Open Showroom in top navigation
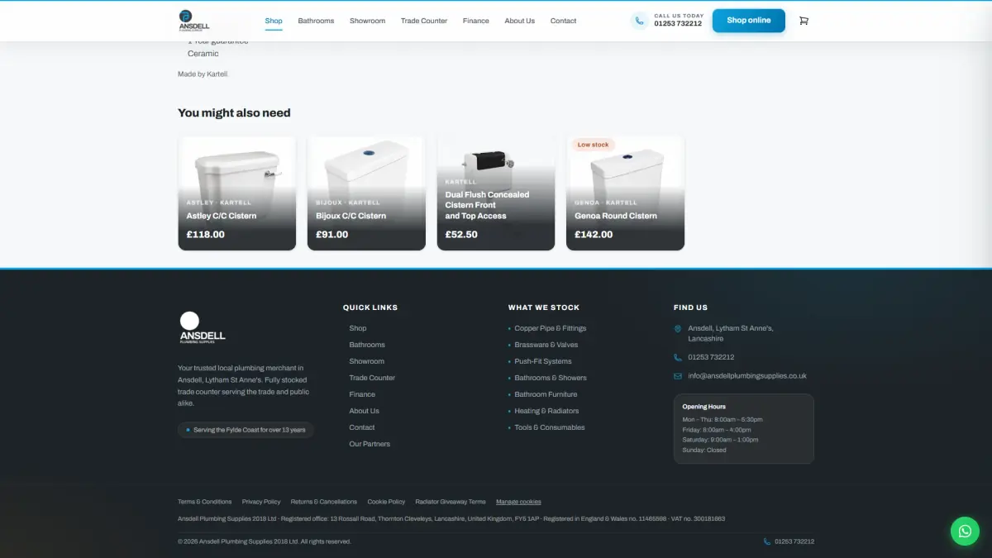This screenshot has width=992, height=558. pyautogui.click(x=367, y=21)
